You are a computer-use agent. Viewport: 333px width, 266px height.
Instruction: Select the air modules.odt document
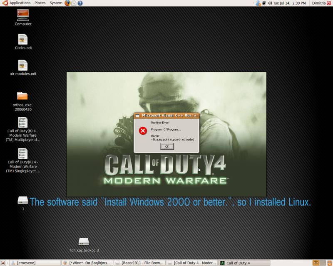click(23, 68)
